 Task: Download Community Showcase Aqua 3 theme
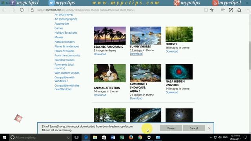pyautogui.click(x=136, y=98)
